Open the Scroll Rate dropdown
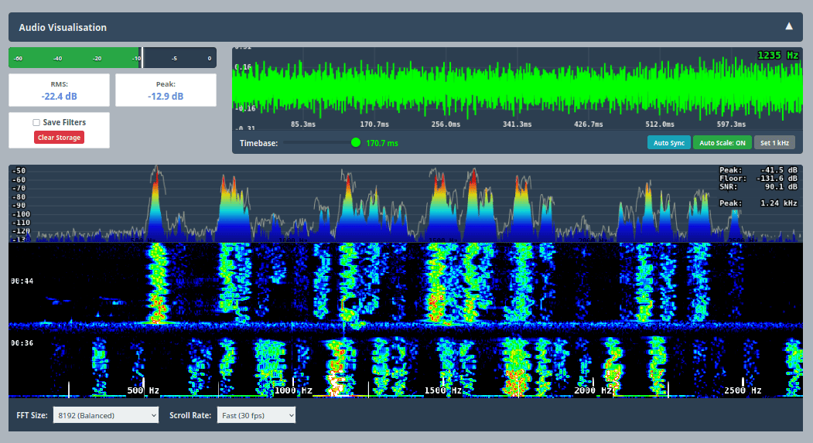This screenshot has width=813, height=443. pyautogui.click(x=256, y=415)
